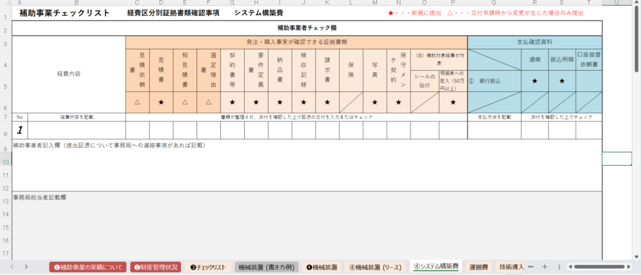Click the 見積書 check cell in row 8
This screenshot has height=275, width=641.
[161, 129]
